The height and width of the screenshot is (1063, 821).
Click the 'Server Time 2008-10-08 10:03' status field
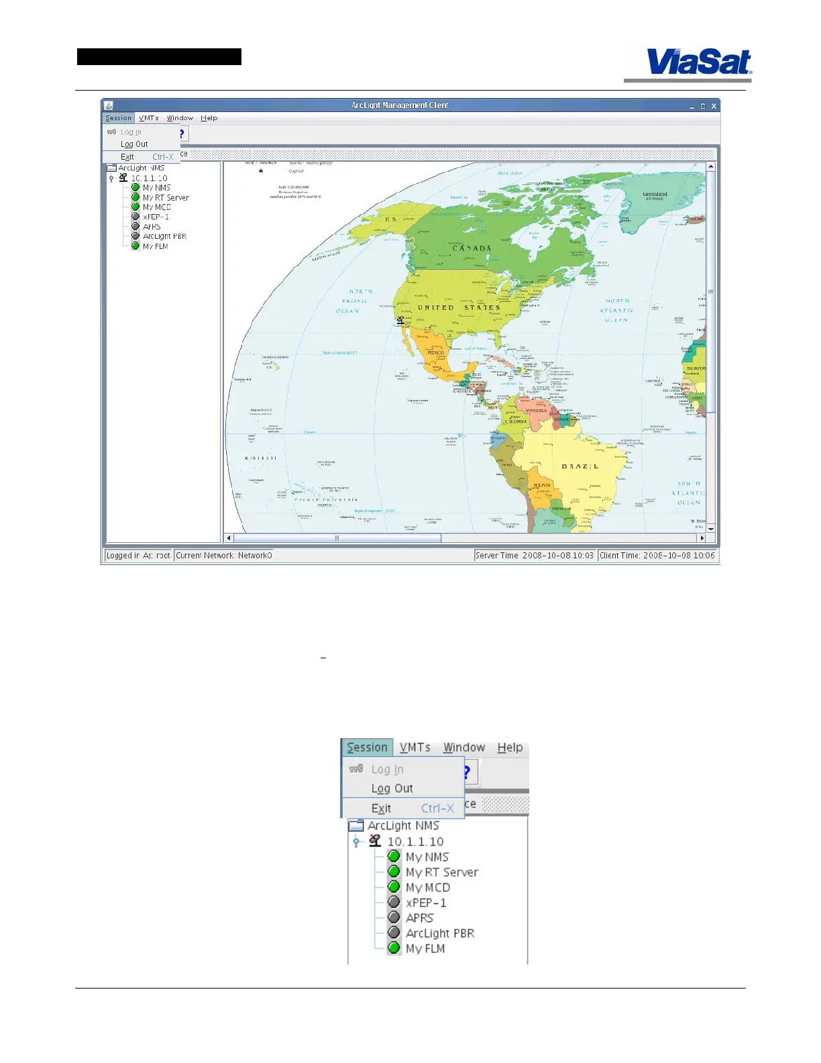tap(535, 556)
